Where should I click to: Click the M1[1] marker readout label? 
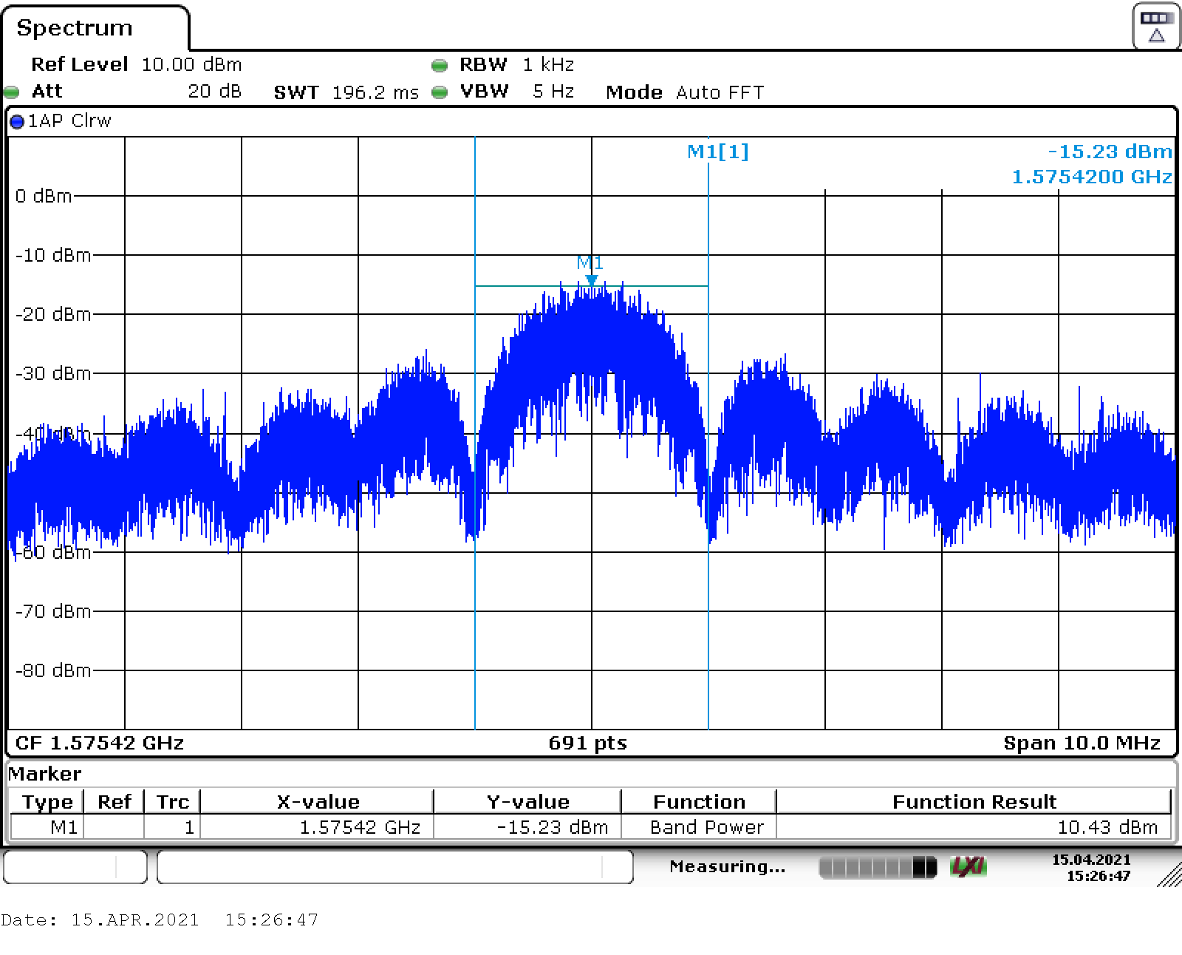pyautogui.click(x=717, y=152)
